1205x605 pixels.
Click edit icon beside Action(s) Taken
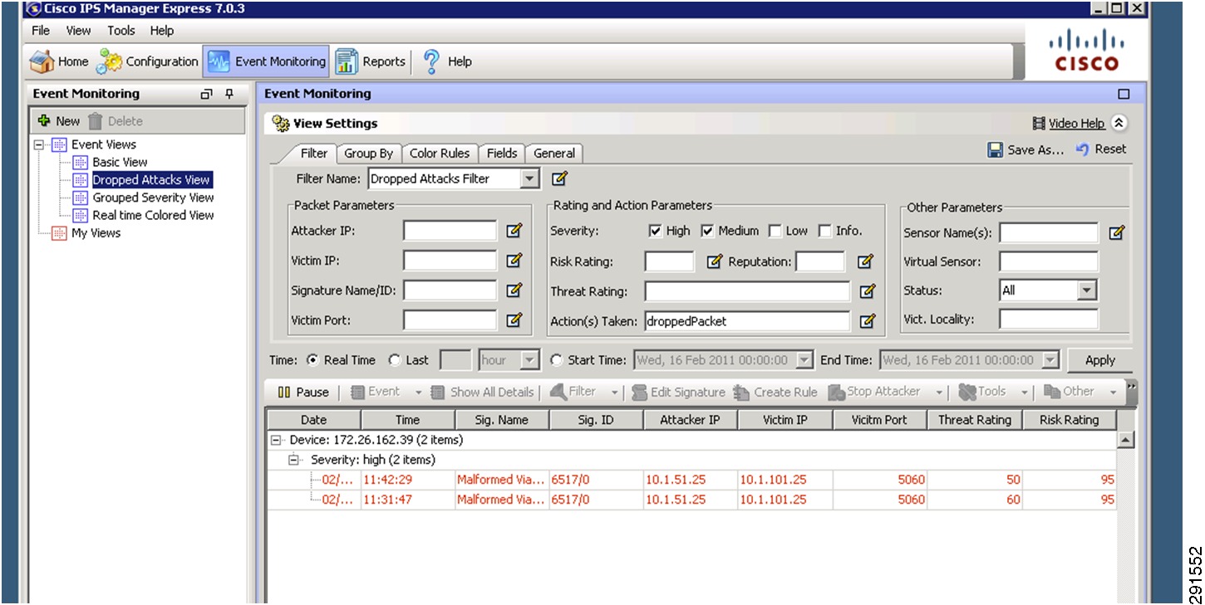point(868,321)
